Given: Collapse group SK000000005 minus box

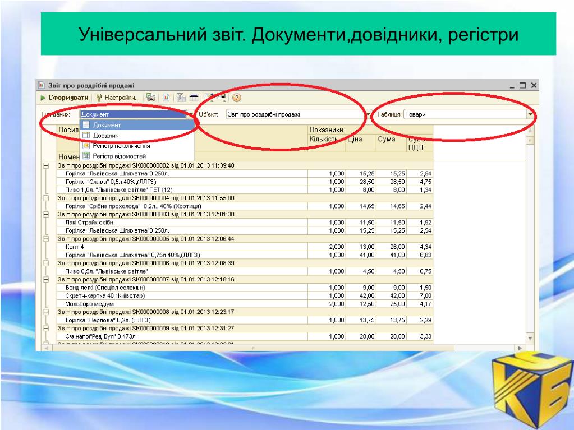Looking at the screenshot, I should [46, 239].
